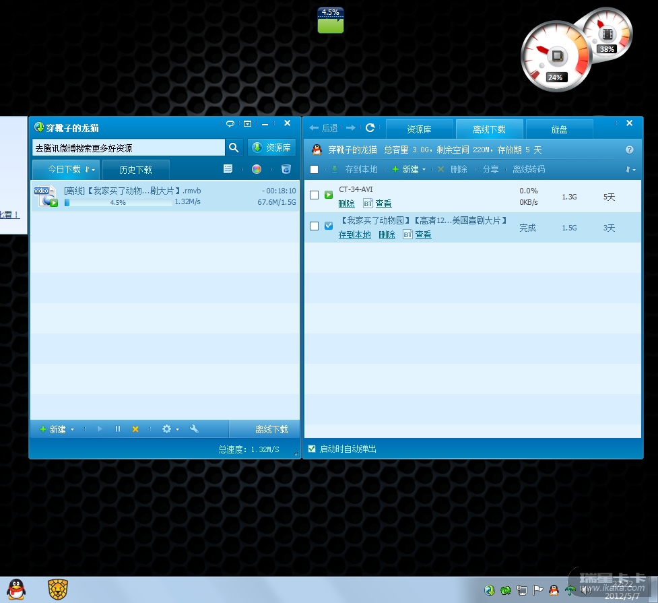Click the start (play) task icon
Viewport: 658px width, 603px height.
coord(100,429)
